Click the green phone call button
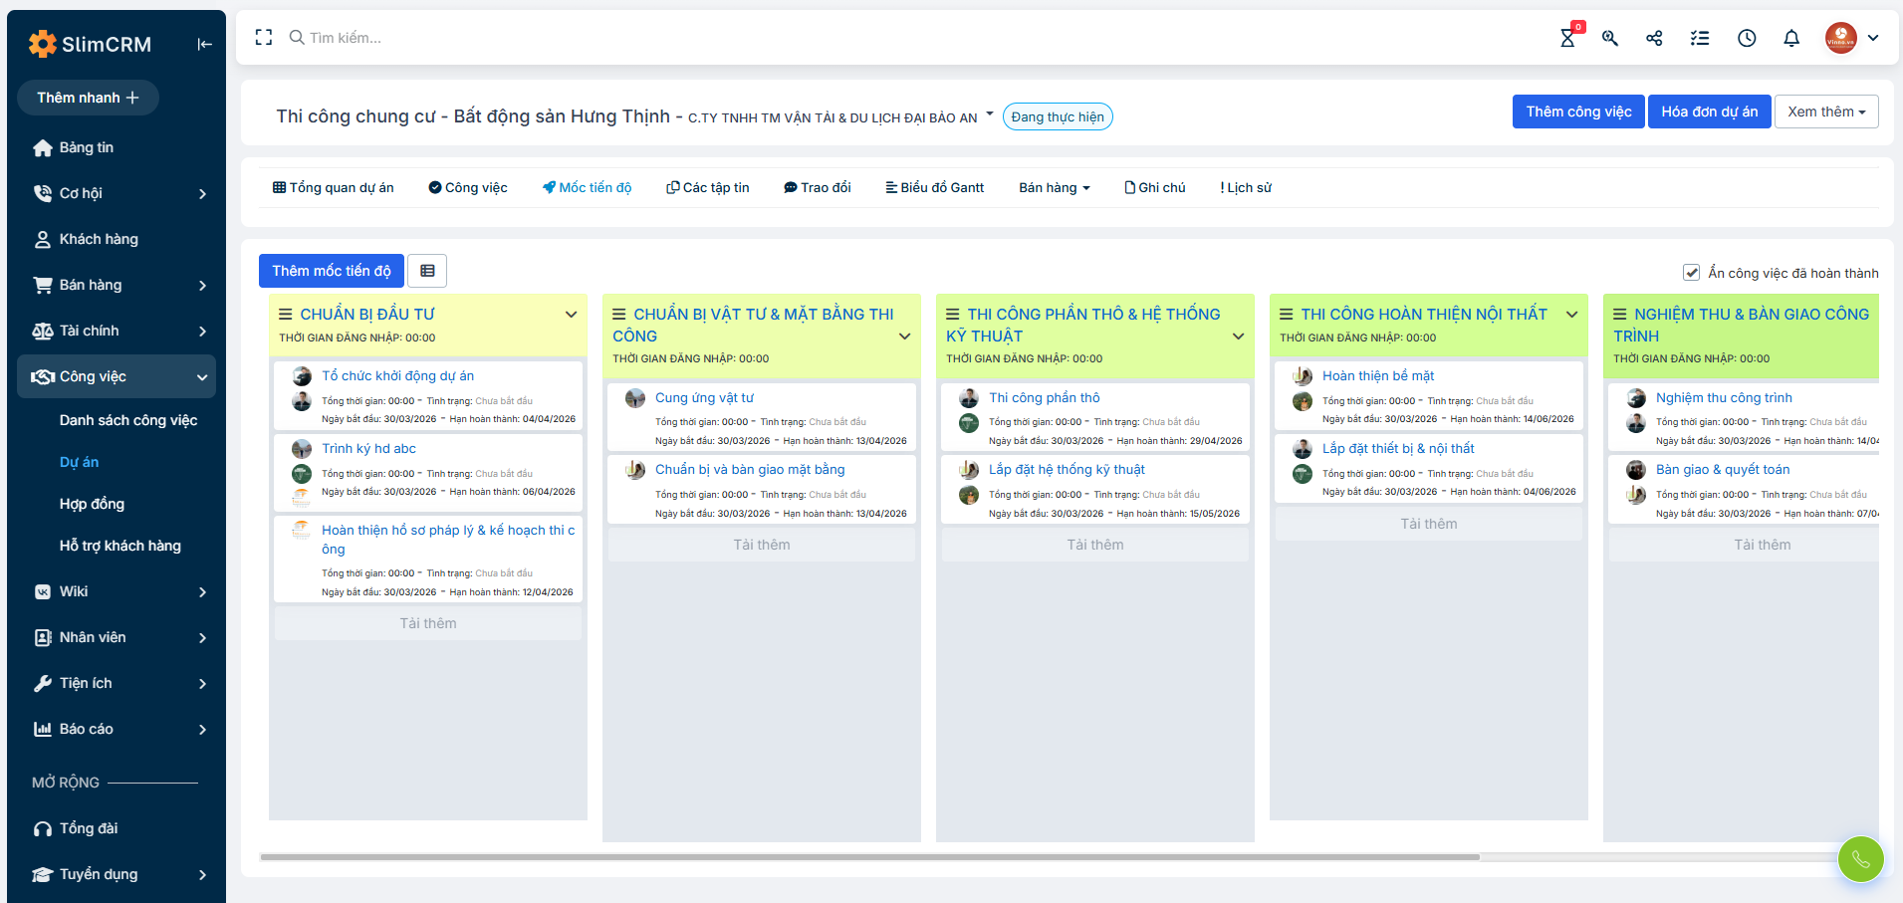Screen dimensions: 1903x903 (1860, 858)
